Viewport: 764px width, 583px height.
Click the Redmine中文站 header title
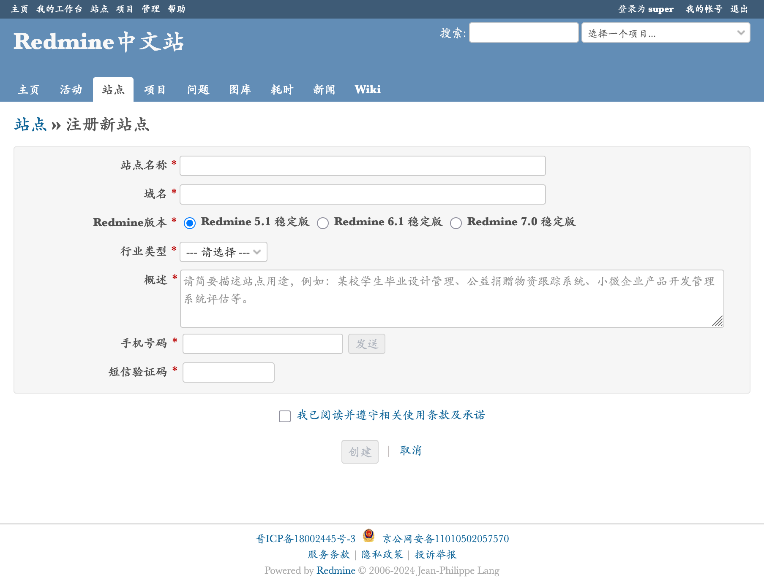point(99,42)
